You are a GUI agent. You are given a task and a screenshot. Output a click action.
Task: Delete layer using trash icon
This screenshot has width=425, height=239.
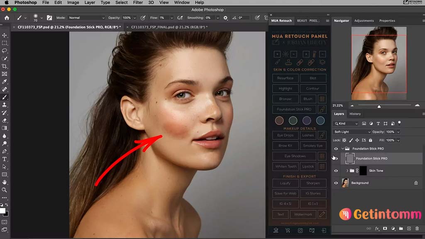(x=417, y=229)
